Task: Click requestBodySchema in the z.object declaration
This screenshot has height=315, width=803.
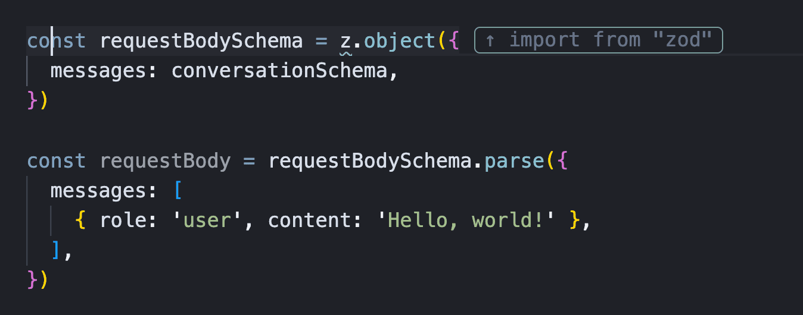Action: point(201,41)
